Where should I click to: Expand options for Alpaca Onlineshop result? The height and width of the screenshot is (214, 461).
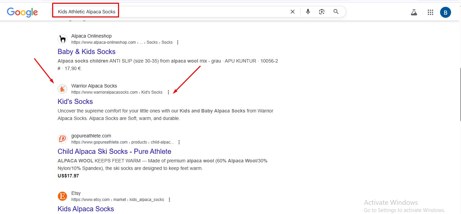(178, 42)
